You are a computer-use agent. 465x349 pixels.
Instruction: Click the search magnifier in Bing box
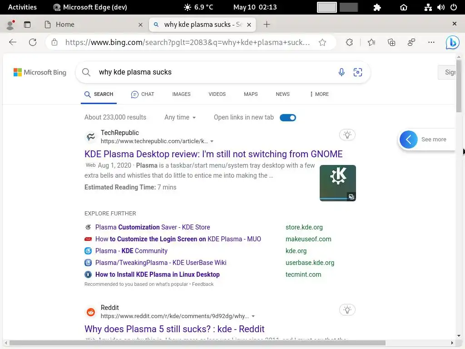pyautogui.click(x=86, y=72)
